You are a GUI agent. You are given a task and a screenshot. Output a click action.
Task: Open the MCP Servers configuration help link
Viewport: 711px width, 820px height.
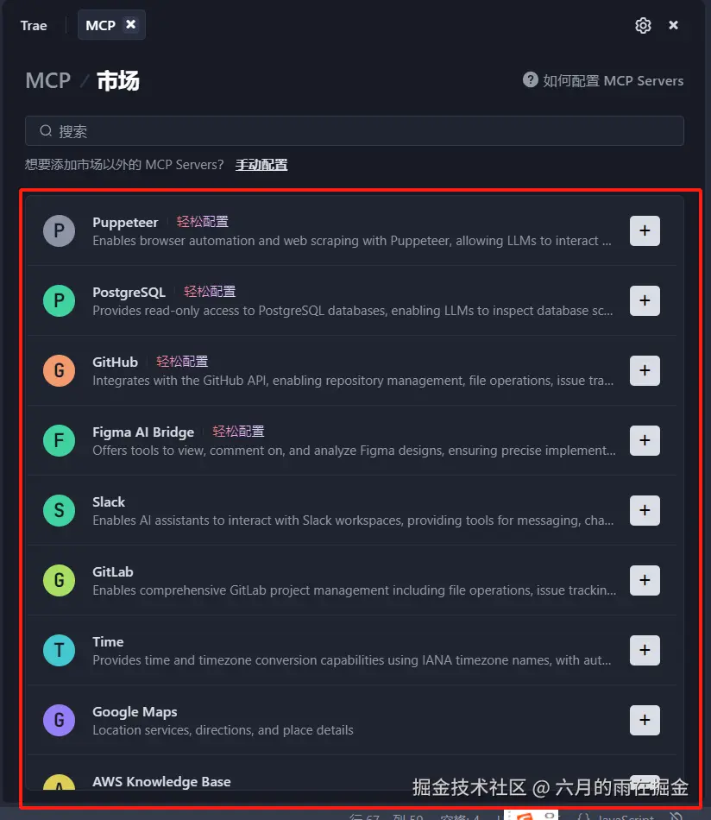point(613,80)
